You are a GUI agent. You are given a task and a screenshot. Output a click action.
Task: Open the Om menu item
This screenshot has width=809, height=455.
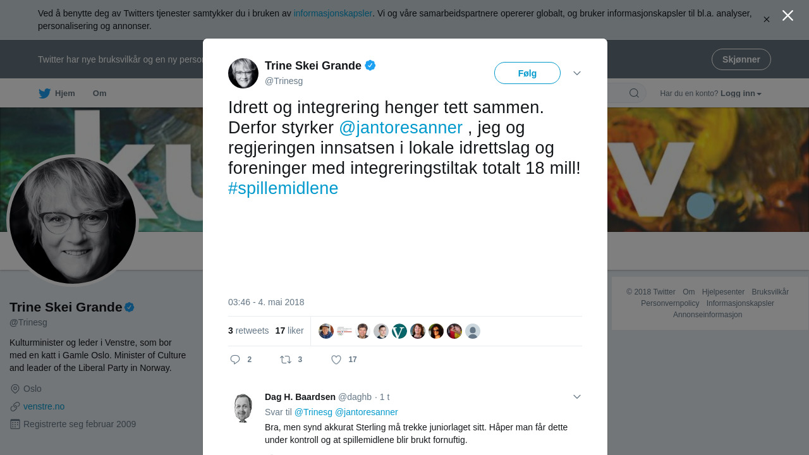(100, 94)
